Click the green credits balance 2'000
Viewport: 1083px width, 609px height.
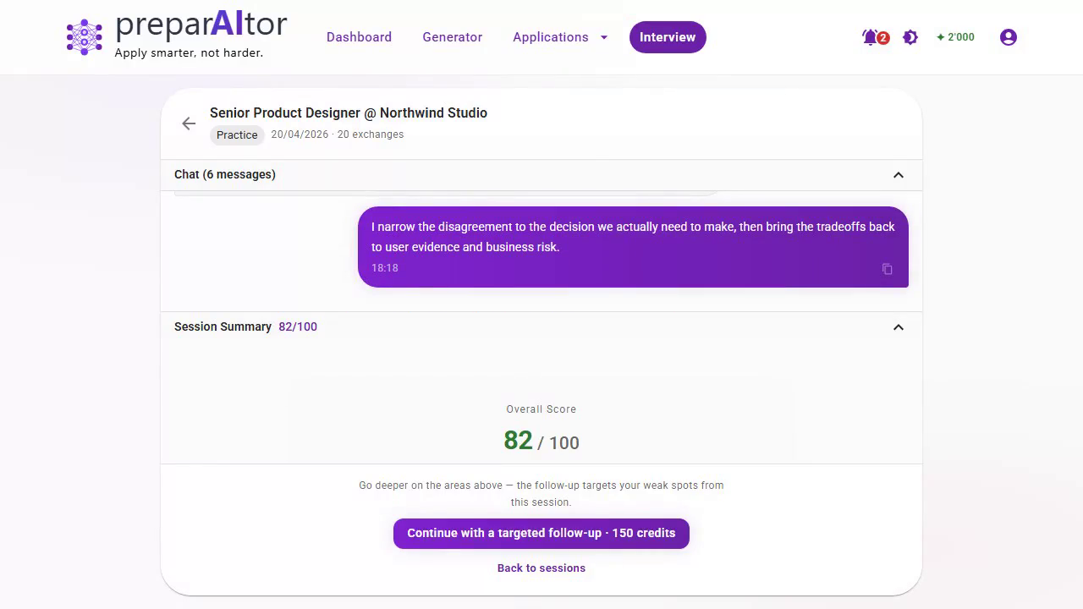coord(955,37)
